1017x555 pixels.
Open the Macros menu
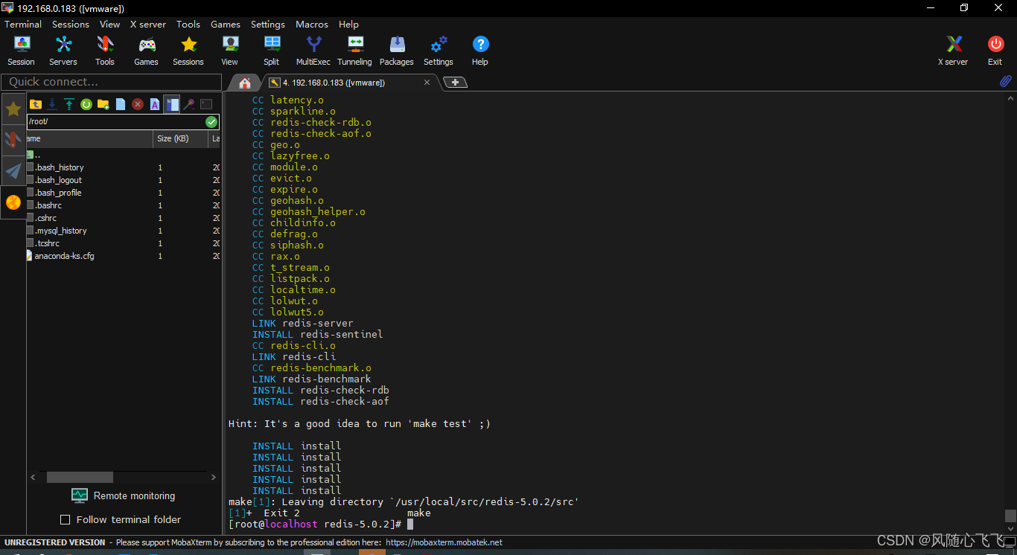(x=312, y=24)
